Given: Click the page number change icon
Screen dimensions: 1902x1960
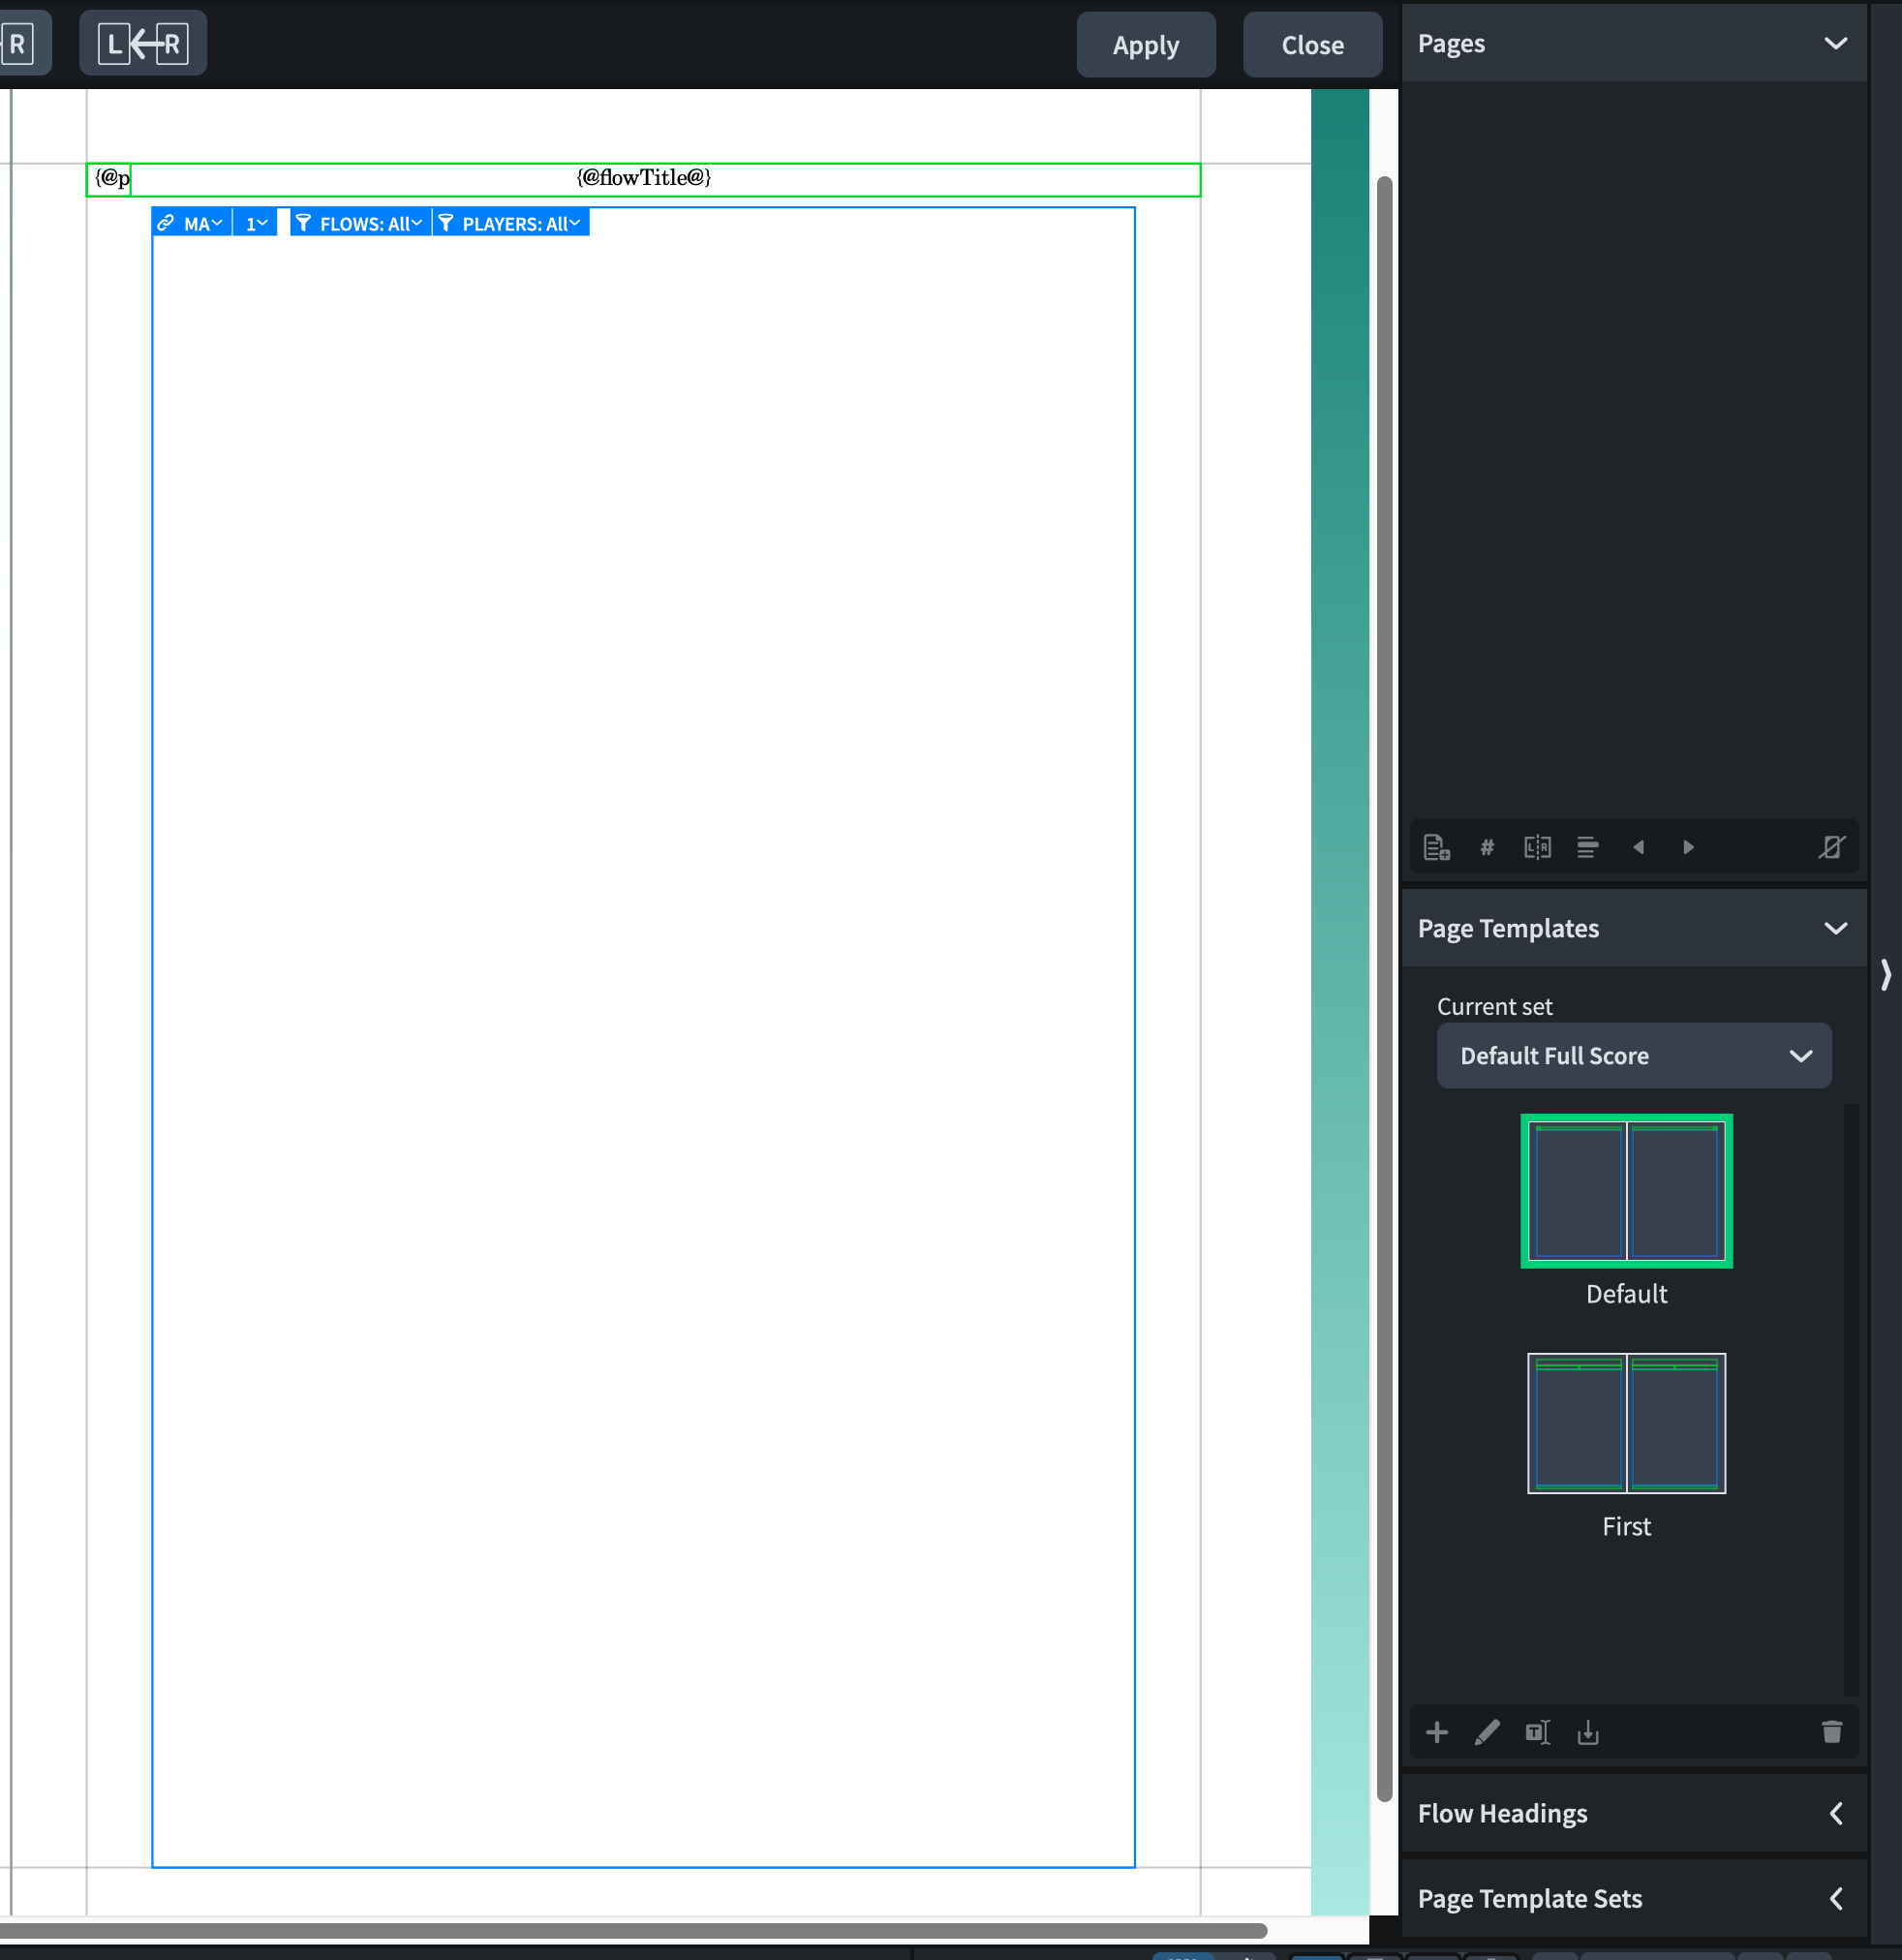Looking at the screenshot, I should tap(1487, 848).
